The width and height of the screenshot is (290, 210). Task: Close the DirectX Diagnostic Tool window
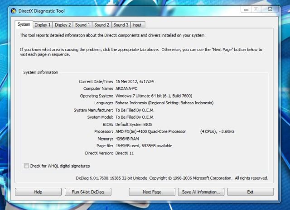270,9
